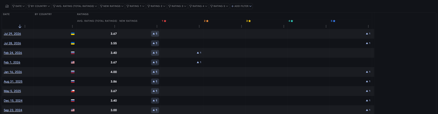438x114 pixels.
Task: Open the Dec 15, 2024 date link
Action: [13, 100]
